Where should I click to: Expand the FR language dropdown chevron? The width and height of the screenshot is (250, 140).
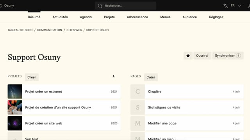[239, 6]
